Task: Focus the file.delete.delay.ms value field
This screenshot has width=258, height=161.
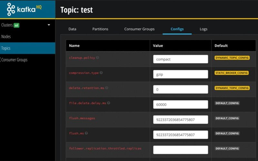Action: tap(181, 105)
